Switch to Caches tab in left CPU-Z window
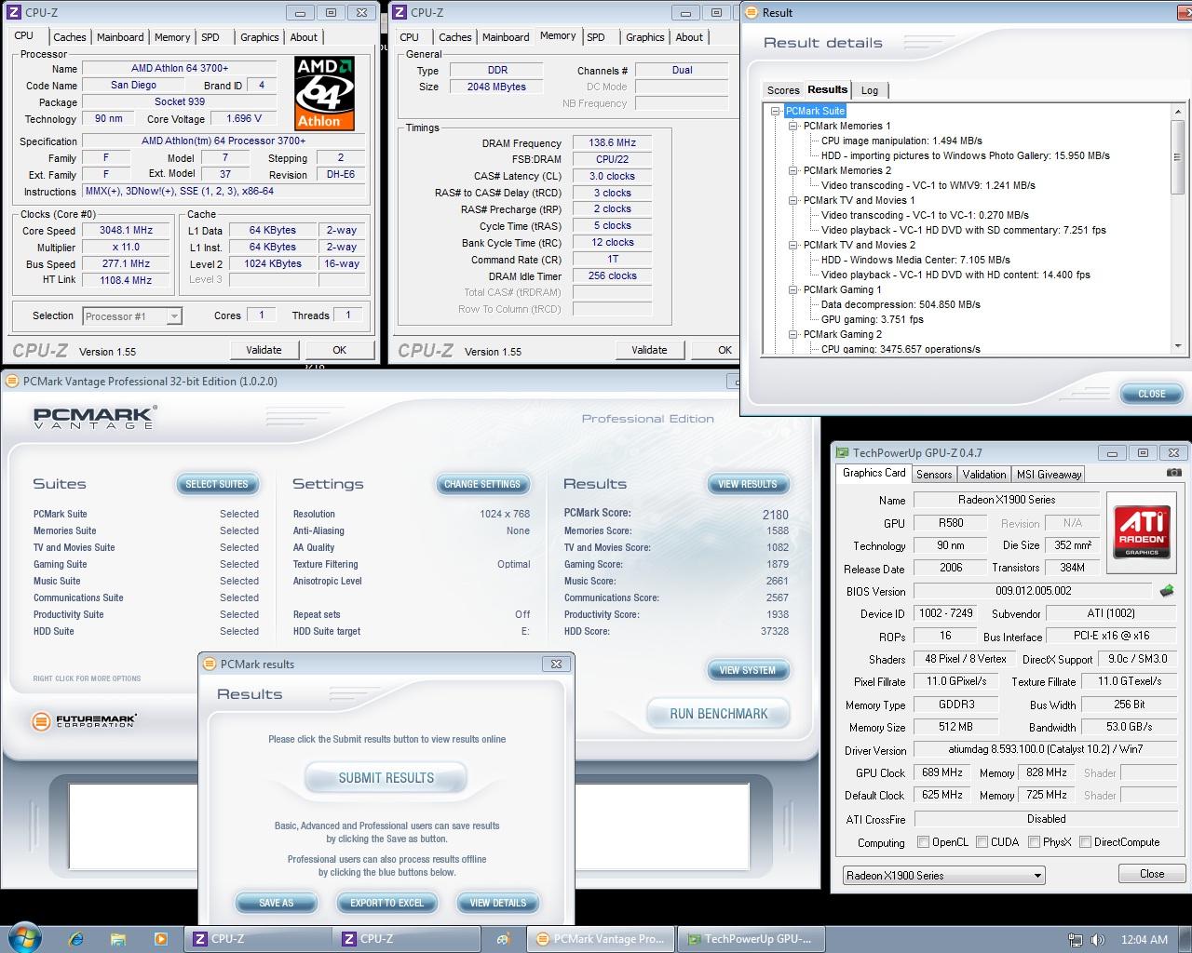The height and width of the screenshot is (953, 1192). [70, 37]
